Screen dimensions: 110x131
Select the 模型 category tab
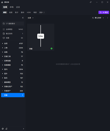(x=5, y=12)
